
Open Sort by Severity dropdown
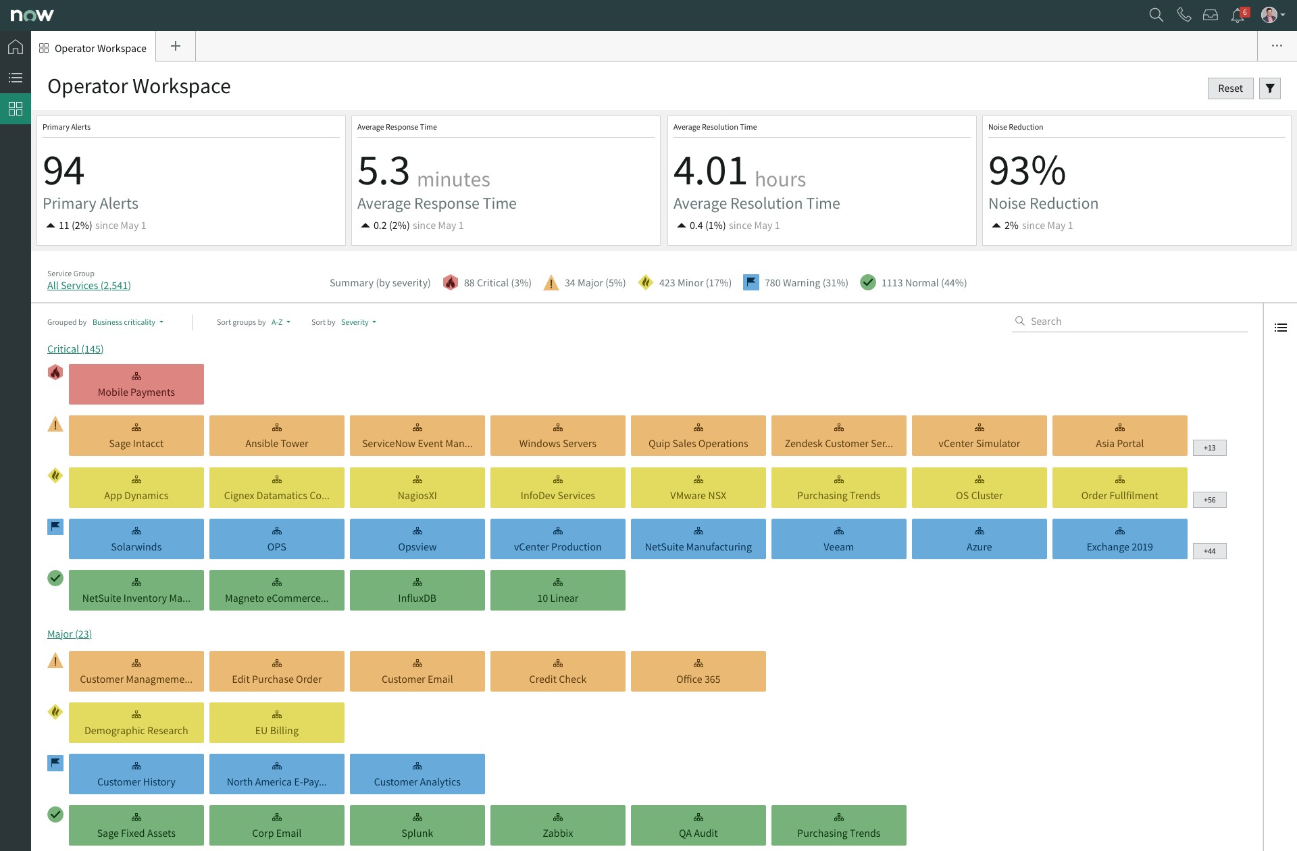[x=359, y=322]
